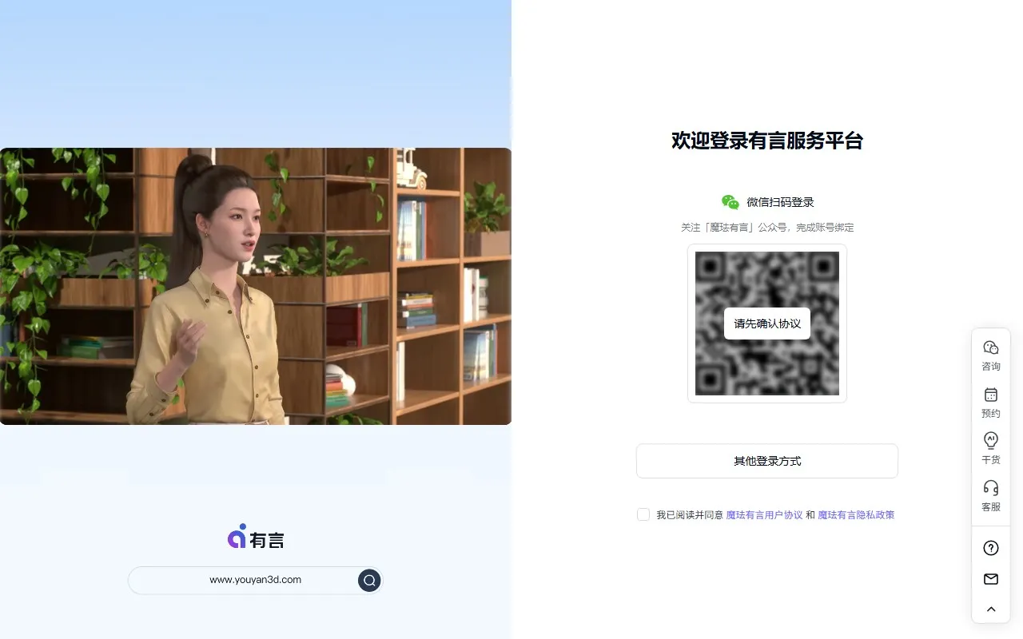Click the magnifier search icon in the URL pill

click(x=368, y=580)
